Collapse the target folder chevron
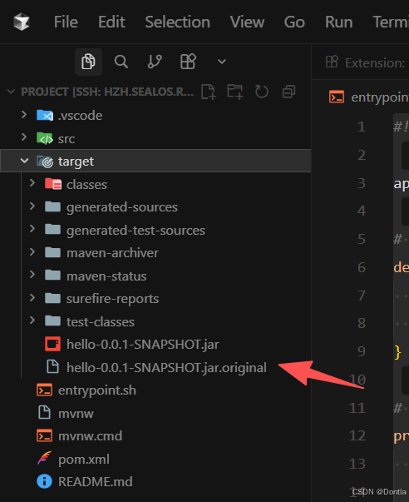This screenshot has width=409, height=502. [24, 161]
